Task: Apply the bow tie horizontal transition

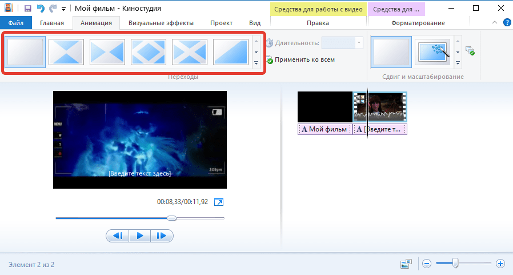Action: coord(107,52)
